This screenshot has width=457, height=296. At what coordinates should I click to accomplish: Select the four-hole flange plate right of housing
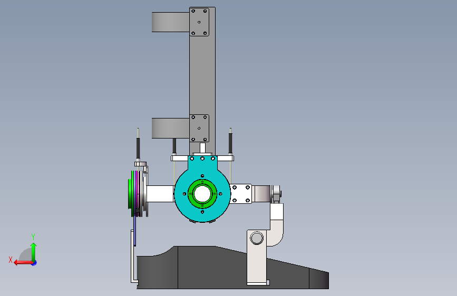[x=241, y=194]
